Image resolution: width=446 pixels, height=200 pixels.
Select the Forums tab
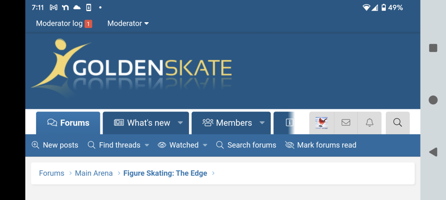point(68,123)
